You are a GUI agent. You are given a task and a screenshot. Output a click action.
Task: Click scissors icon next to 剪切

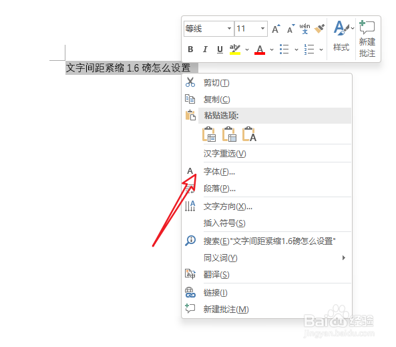[x=190, y=82]
